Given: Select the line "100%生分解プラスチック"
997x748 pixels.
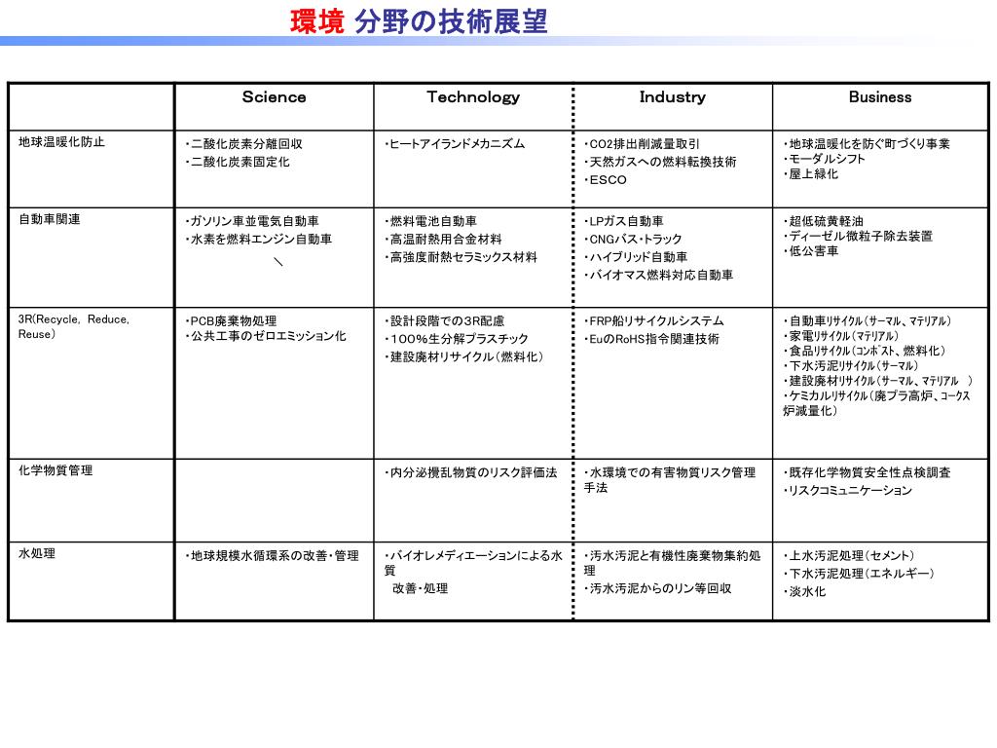Looking at the screenshot, I should [457, 339].
